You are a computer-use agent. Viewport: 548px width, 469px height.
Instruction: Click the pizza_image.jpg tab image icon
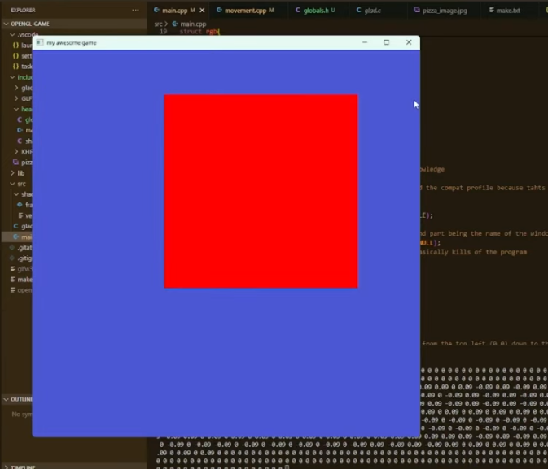(x=417, y=11)
